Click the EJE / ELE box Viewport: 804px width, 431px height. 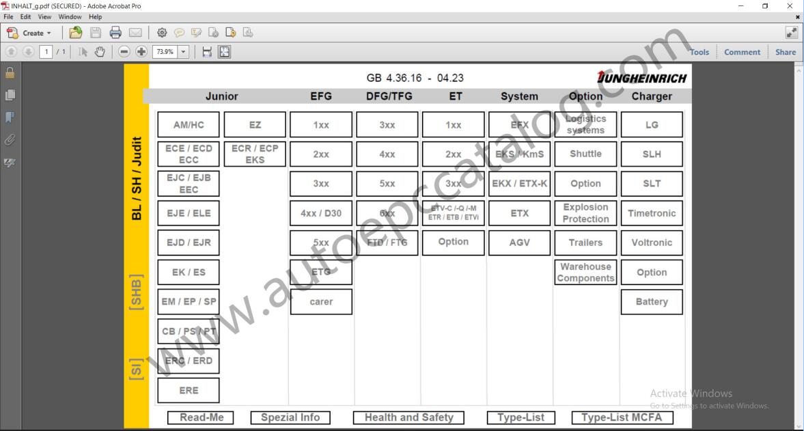click(x=189, y=213)
